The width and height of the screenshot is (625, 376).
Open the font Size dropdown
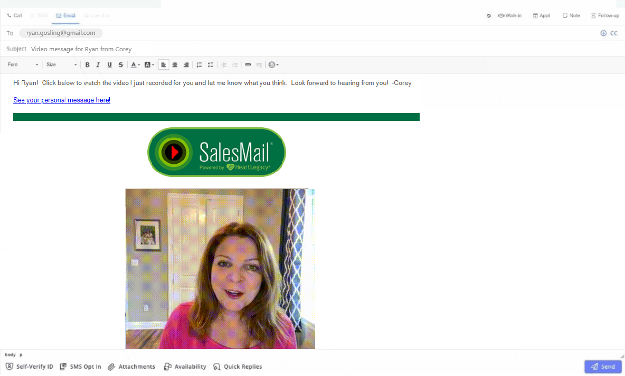tap(61, 65)
